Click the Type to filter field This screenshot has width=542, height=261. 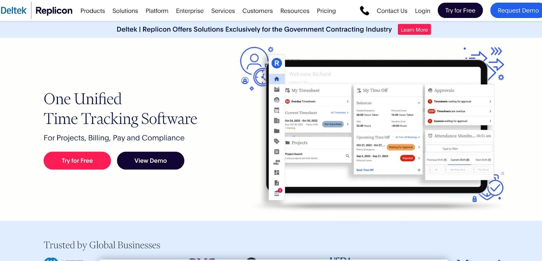(459, 149)
